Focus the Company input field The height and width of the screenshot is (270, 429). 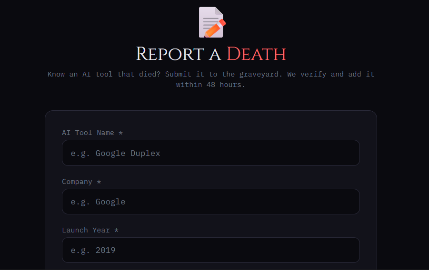click(210, 202)
